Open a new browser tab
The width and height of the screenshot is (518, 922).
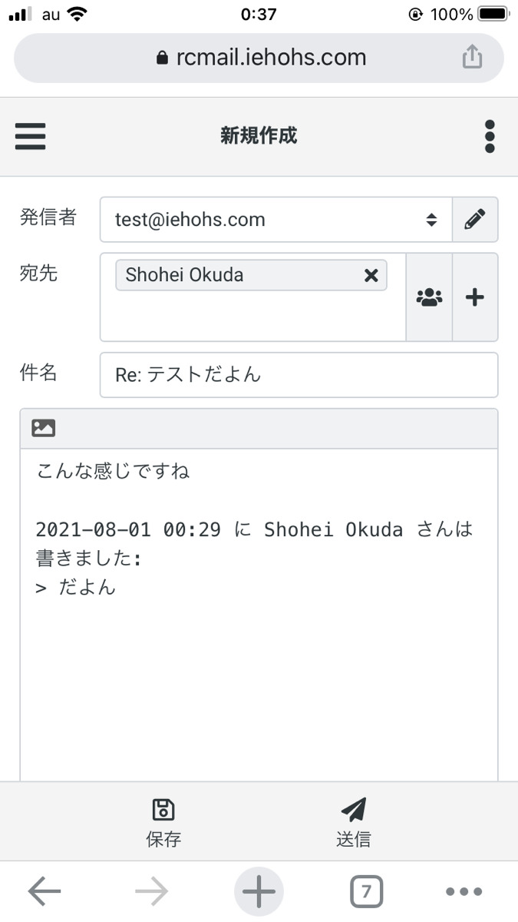(x=259, y=892)
